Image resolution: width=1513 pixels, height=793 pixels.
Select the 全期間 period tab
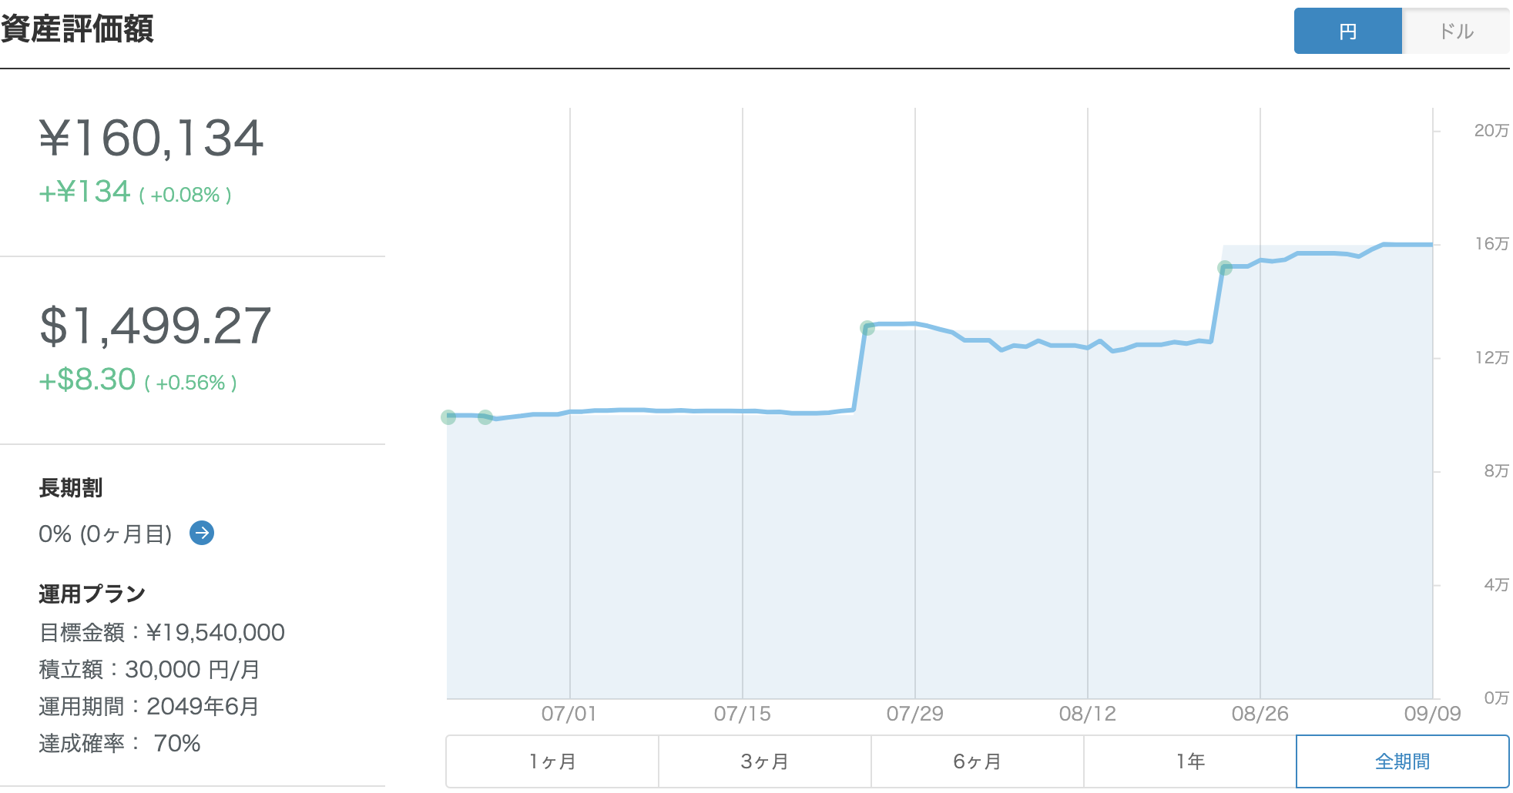point(1403,761)
